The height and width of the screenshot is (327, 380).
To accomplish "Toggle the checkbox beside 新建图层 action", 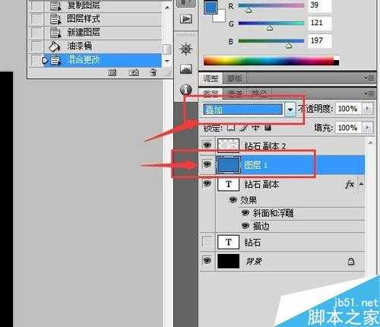I will [x=36, y=33].
